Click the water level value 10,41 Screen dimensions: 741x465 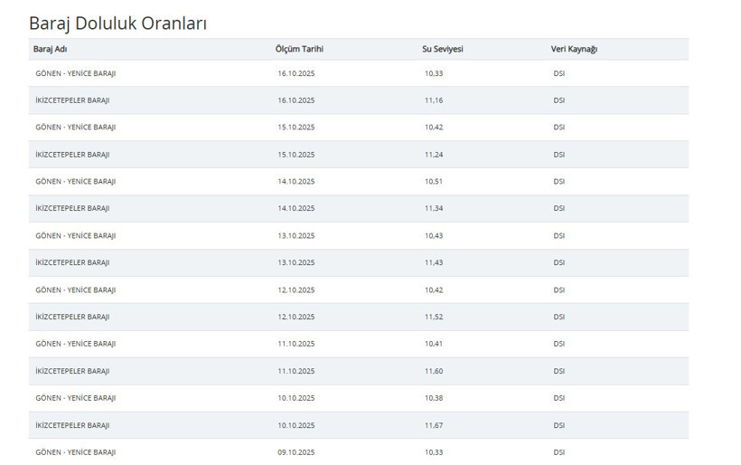click(x=434, y=345)
